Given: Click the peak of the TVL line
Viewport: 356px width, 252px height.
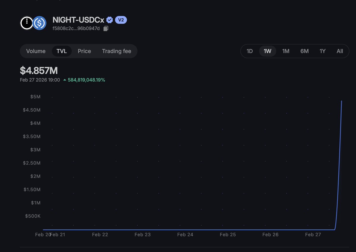Looking at the screenshot, I should [341, 101].
